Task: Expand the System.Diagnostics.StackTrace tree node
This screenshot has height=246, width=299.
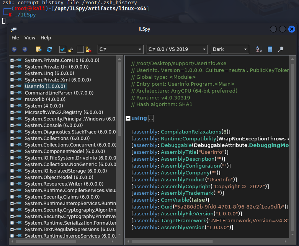Action: click(x=12, y=132)
